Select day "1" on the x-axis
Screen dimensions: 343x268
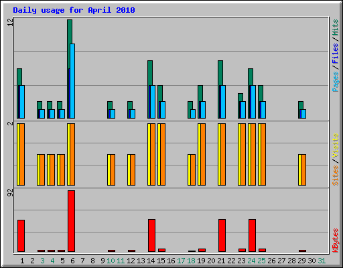[x=22, y=261]
